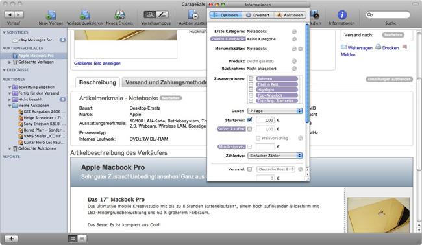The width and height of the screenshot is (422, 245).
Task: Click the Informationen panel vertical scrollbar
Action: click(307, 73)
